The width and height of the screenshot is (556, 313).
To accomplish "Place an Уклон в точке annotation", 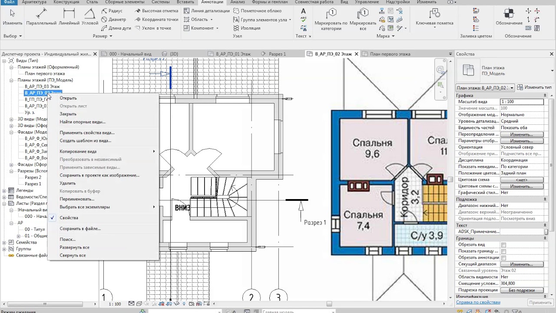I will click(x=153, y=28).
